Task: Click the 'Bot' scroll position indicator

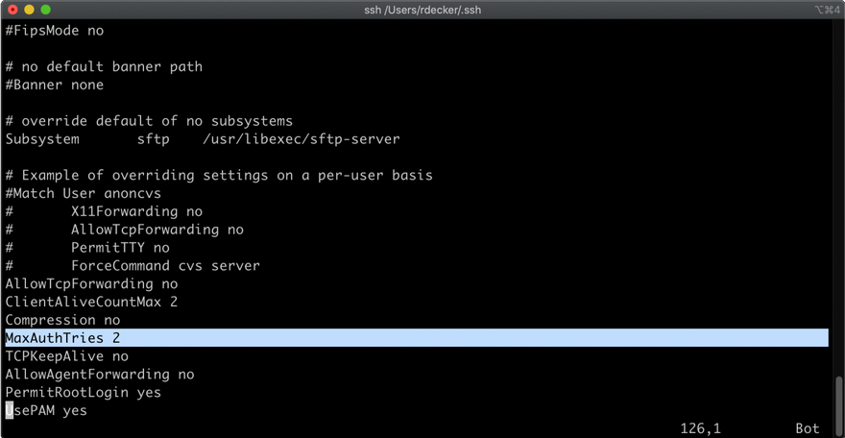Action: click(807, 427)
